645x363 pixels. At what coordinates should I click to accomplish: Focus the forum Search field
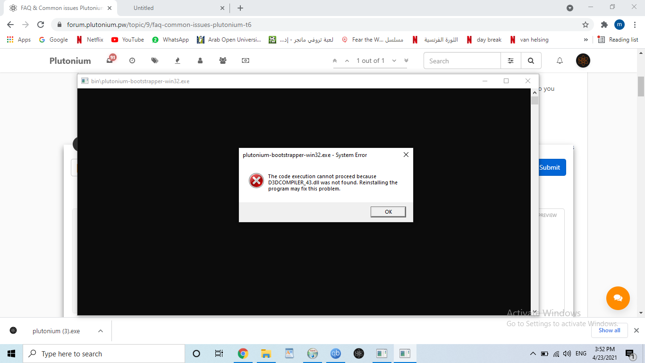[x=462, y=60]
